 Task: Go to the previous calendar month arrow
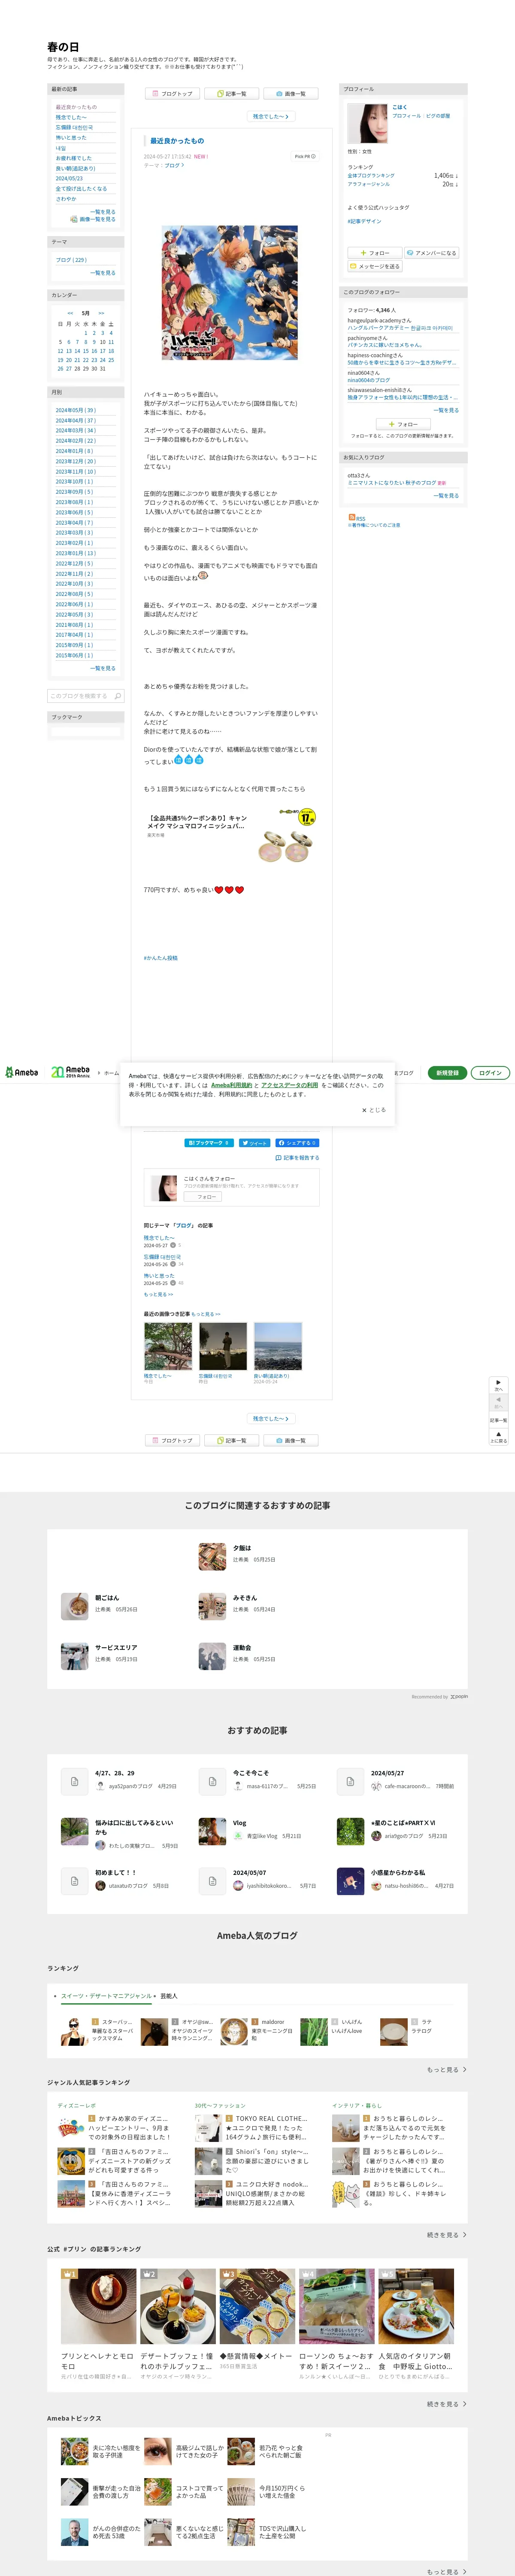[70, 313]
